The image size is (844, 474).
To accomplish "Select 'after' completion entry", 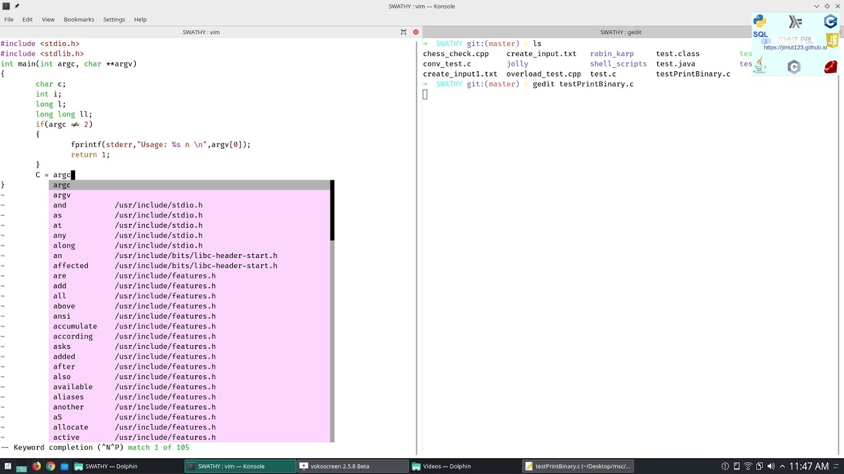I will (x=190, y=367).
